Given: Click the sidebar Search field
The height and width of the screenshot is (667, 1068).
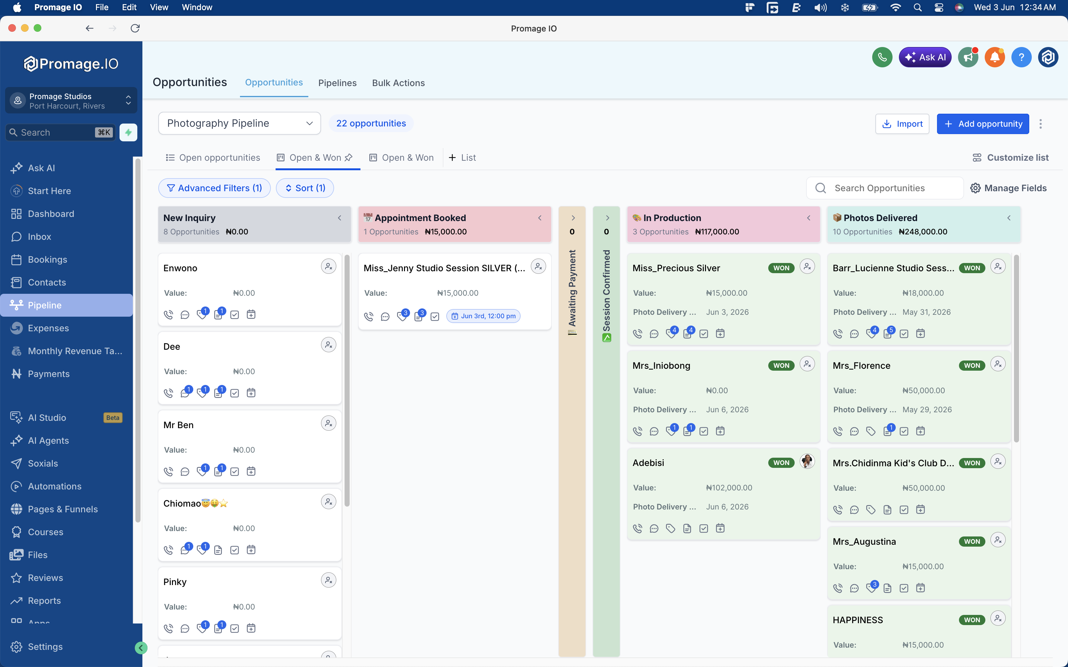Looking at the screenshot, I should 60,132.
